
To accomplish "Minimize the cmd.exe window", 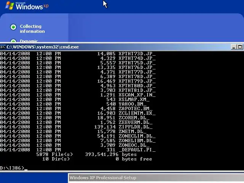I will coord(234,47).
